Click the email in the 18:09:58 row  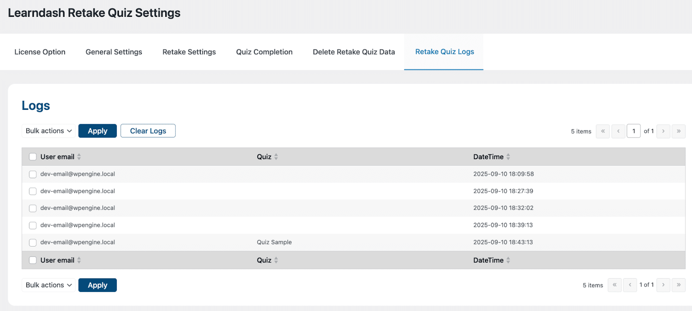(78, 174)
